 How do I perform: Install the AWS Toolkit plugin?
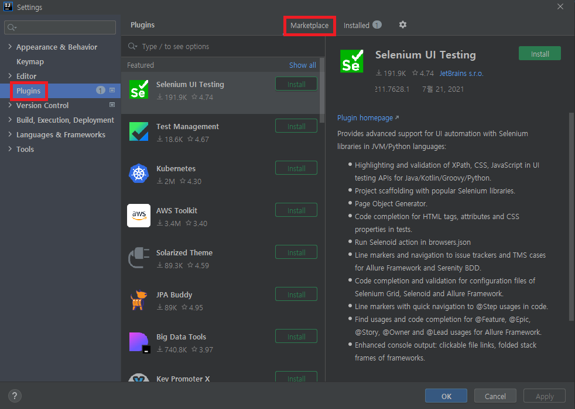[x=296, y=210]
